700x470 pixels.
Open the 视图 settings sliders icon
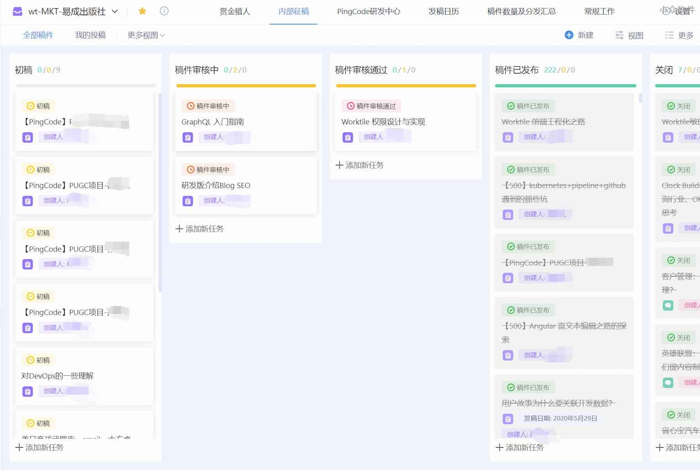click(619, 35)
